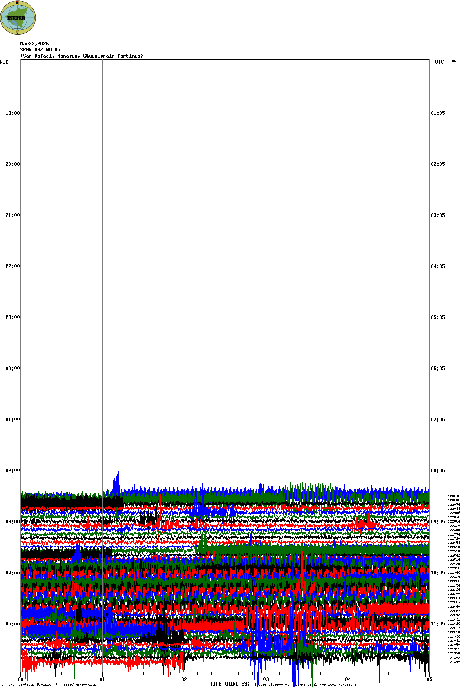462x690 pixels.
Task: Select the 11:05 UTC time label
Action: coord(437,624)
